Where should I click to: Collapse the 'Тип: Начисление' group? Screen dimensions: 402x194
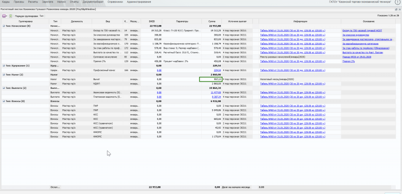click(4, 26)
